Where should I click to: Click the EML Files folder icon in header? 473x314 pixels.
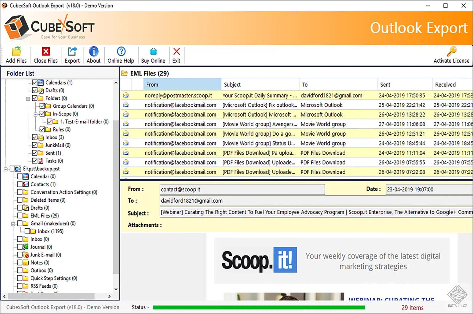tap(124, 73)
